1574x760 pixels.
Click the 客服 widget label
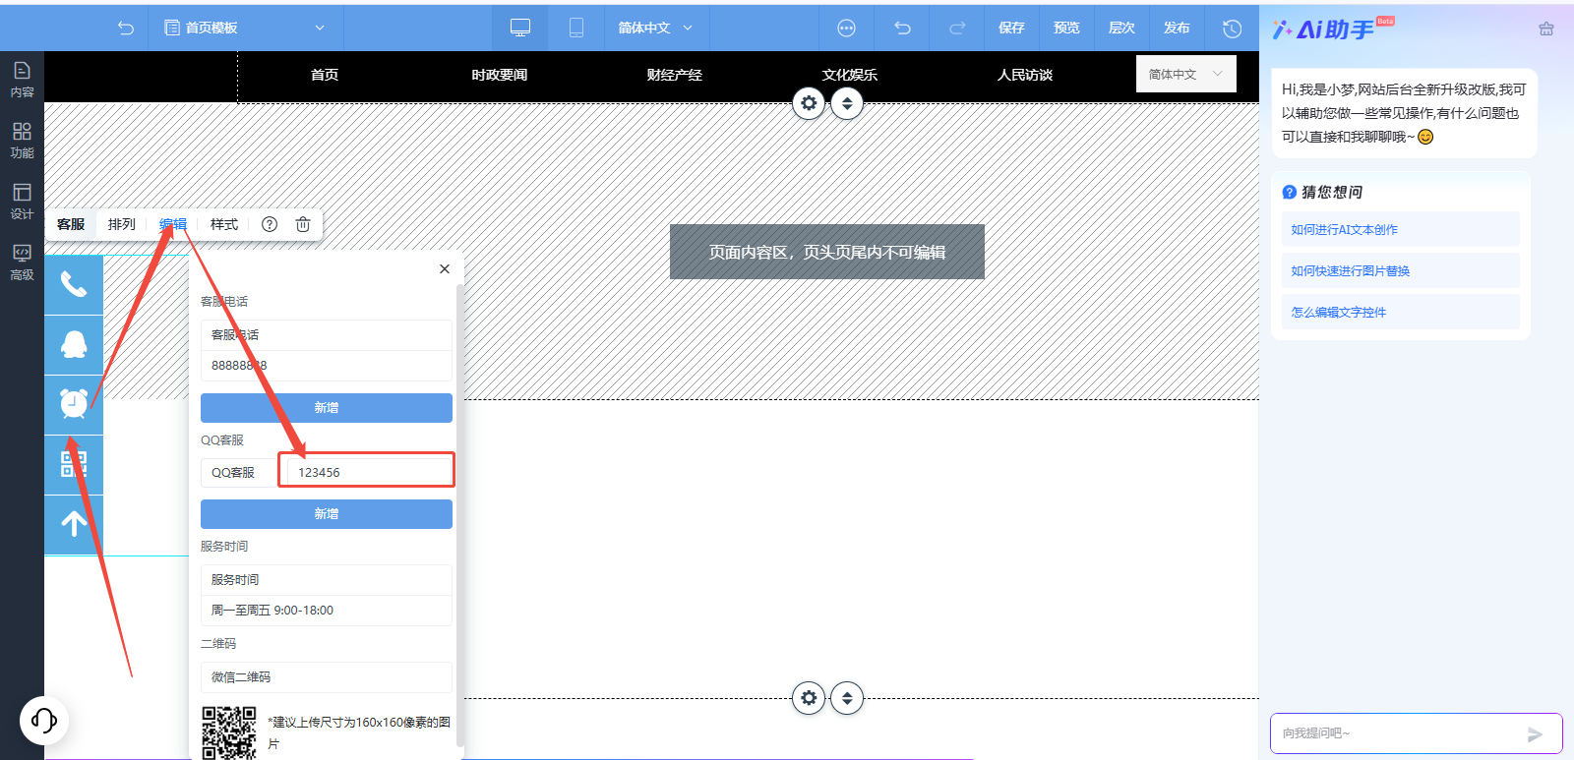71,224
